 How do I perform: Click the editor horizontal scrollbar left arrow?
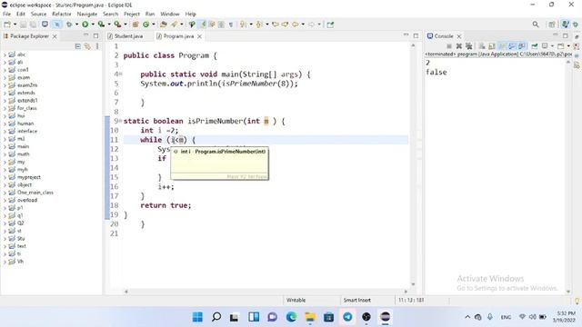pyautogui.click(x=126, y=292)
